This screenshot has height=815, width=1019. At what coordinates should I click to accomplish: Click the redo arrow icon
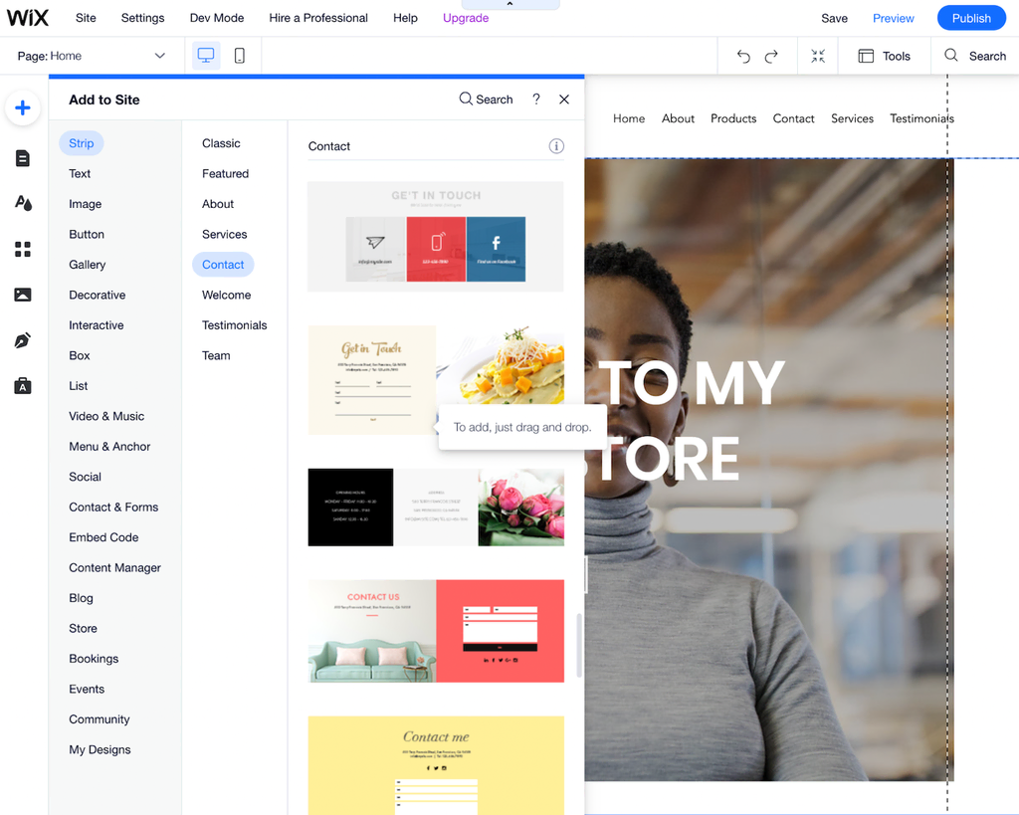tap(771, 57)
